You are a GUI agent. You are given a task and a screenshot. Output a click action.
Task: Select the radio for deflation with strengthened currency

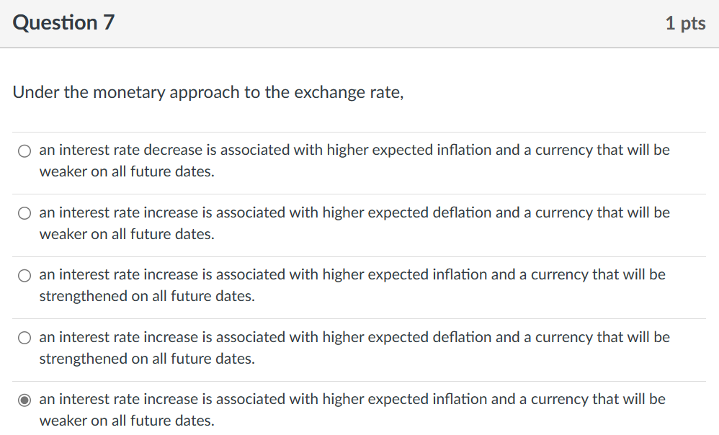(x=24, y=338)
